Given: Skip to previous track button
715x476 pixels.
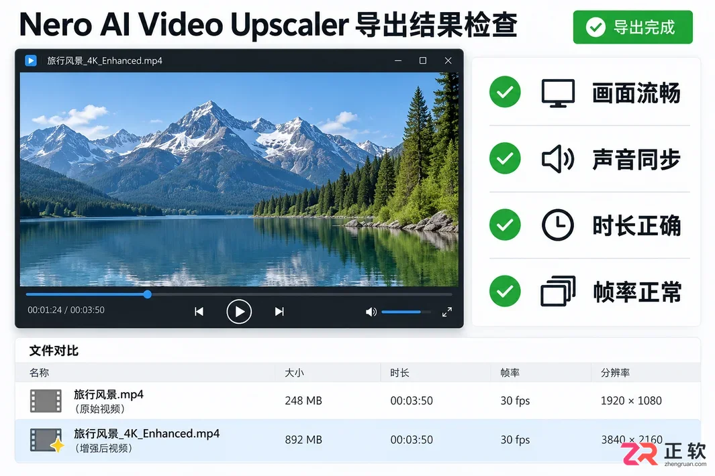Looking at the screenshot, I should (x=199, y=312).
